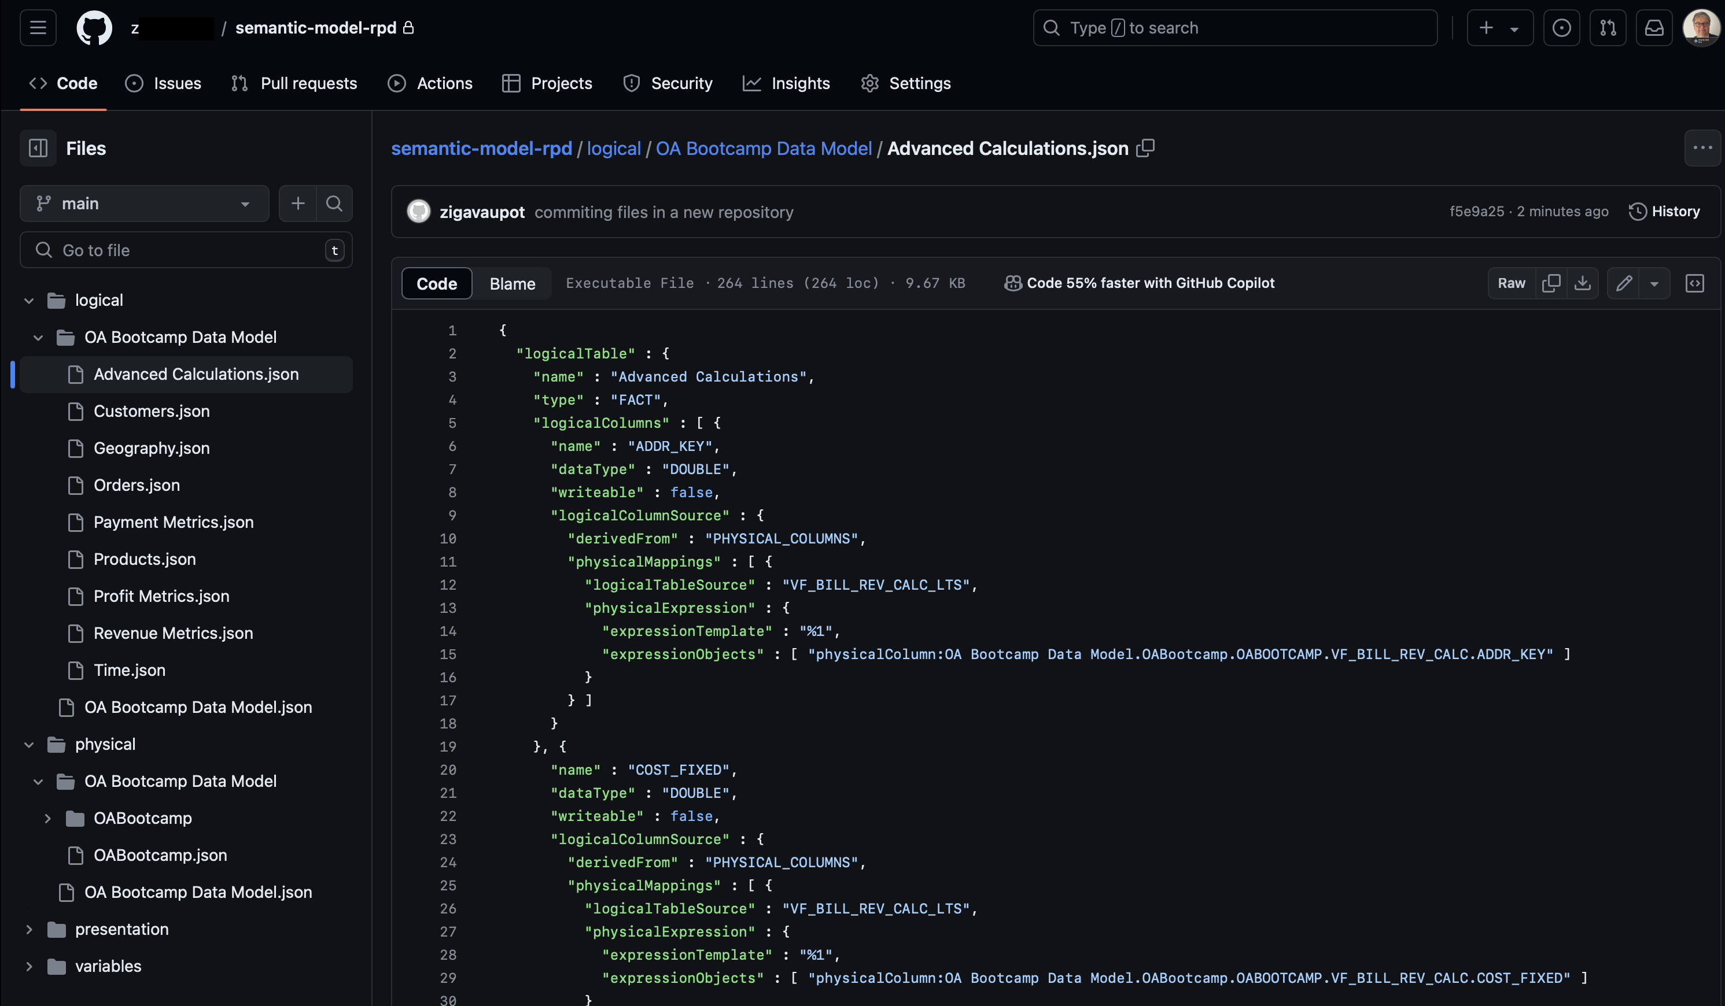Focus the Go to file input
This screenshot has height=1006, width=1725.
pos(186,250)
